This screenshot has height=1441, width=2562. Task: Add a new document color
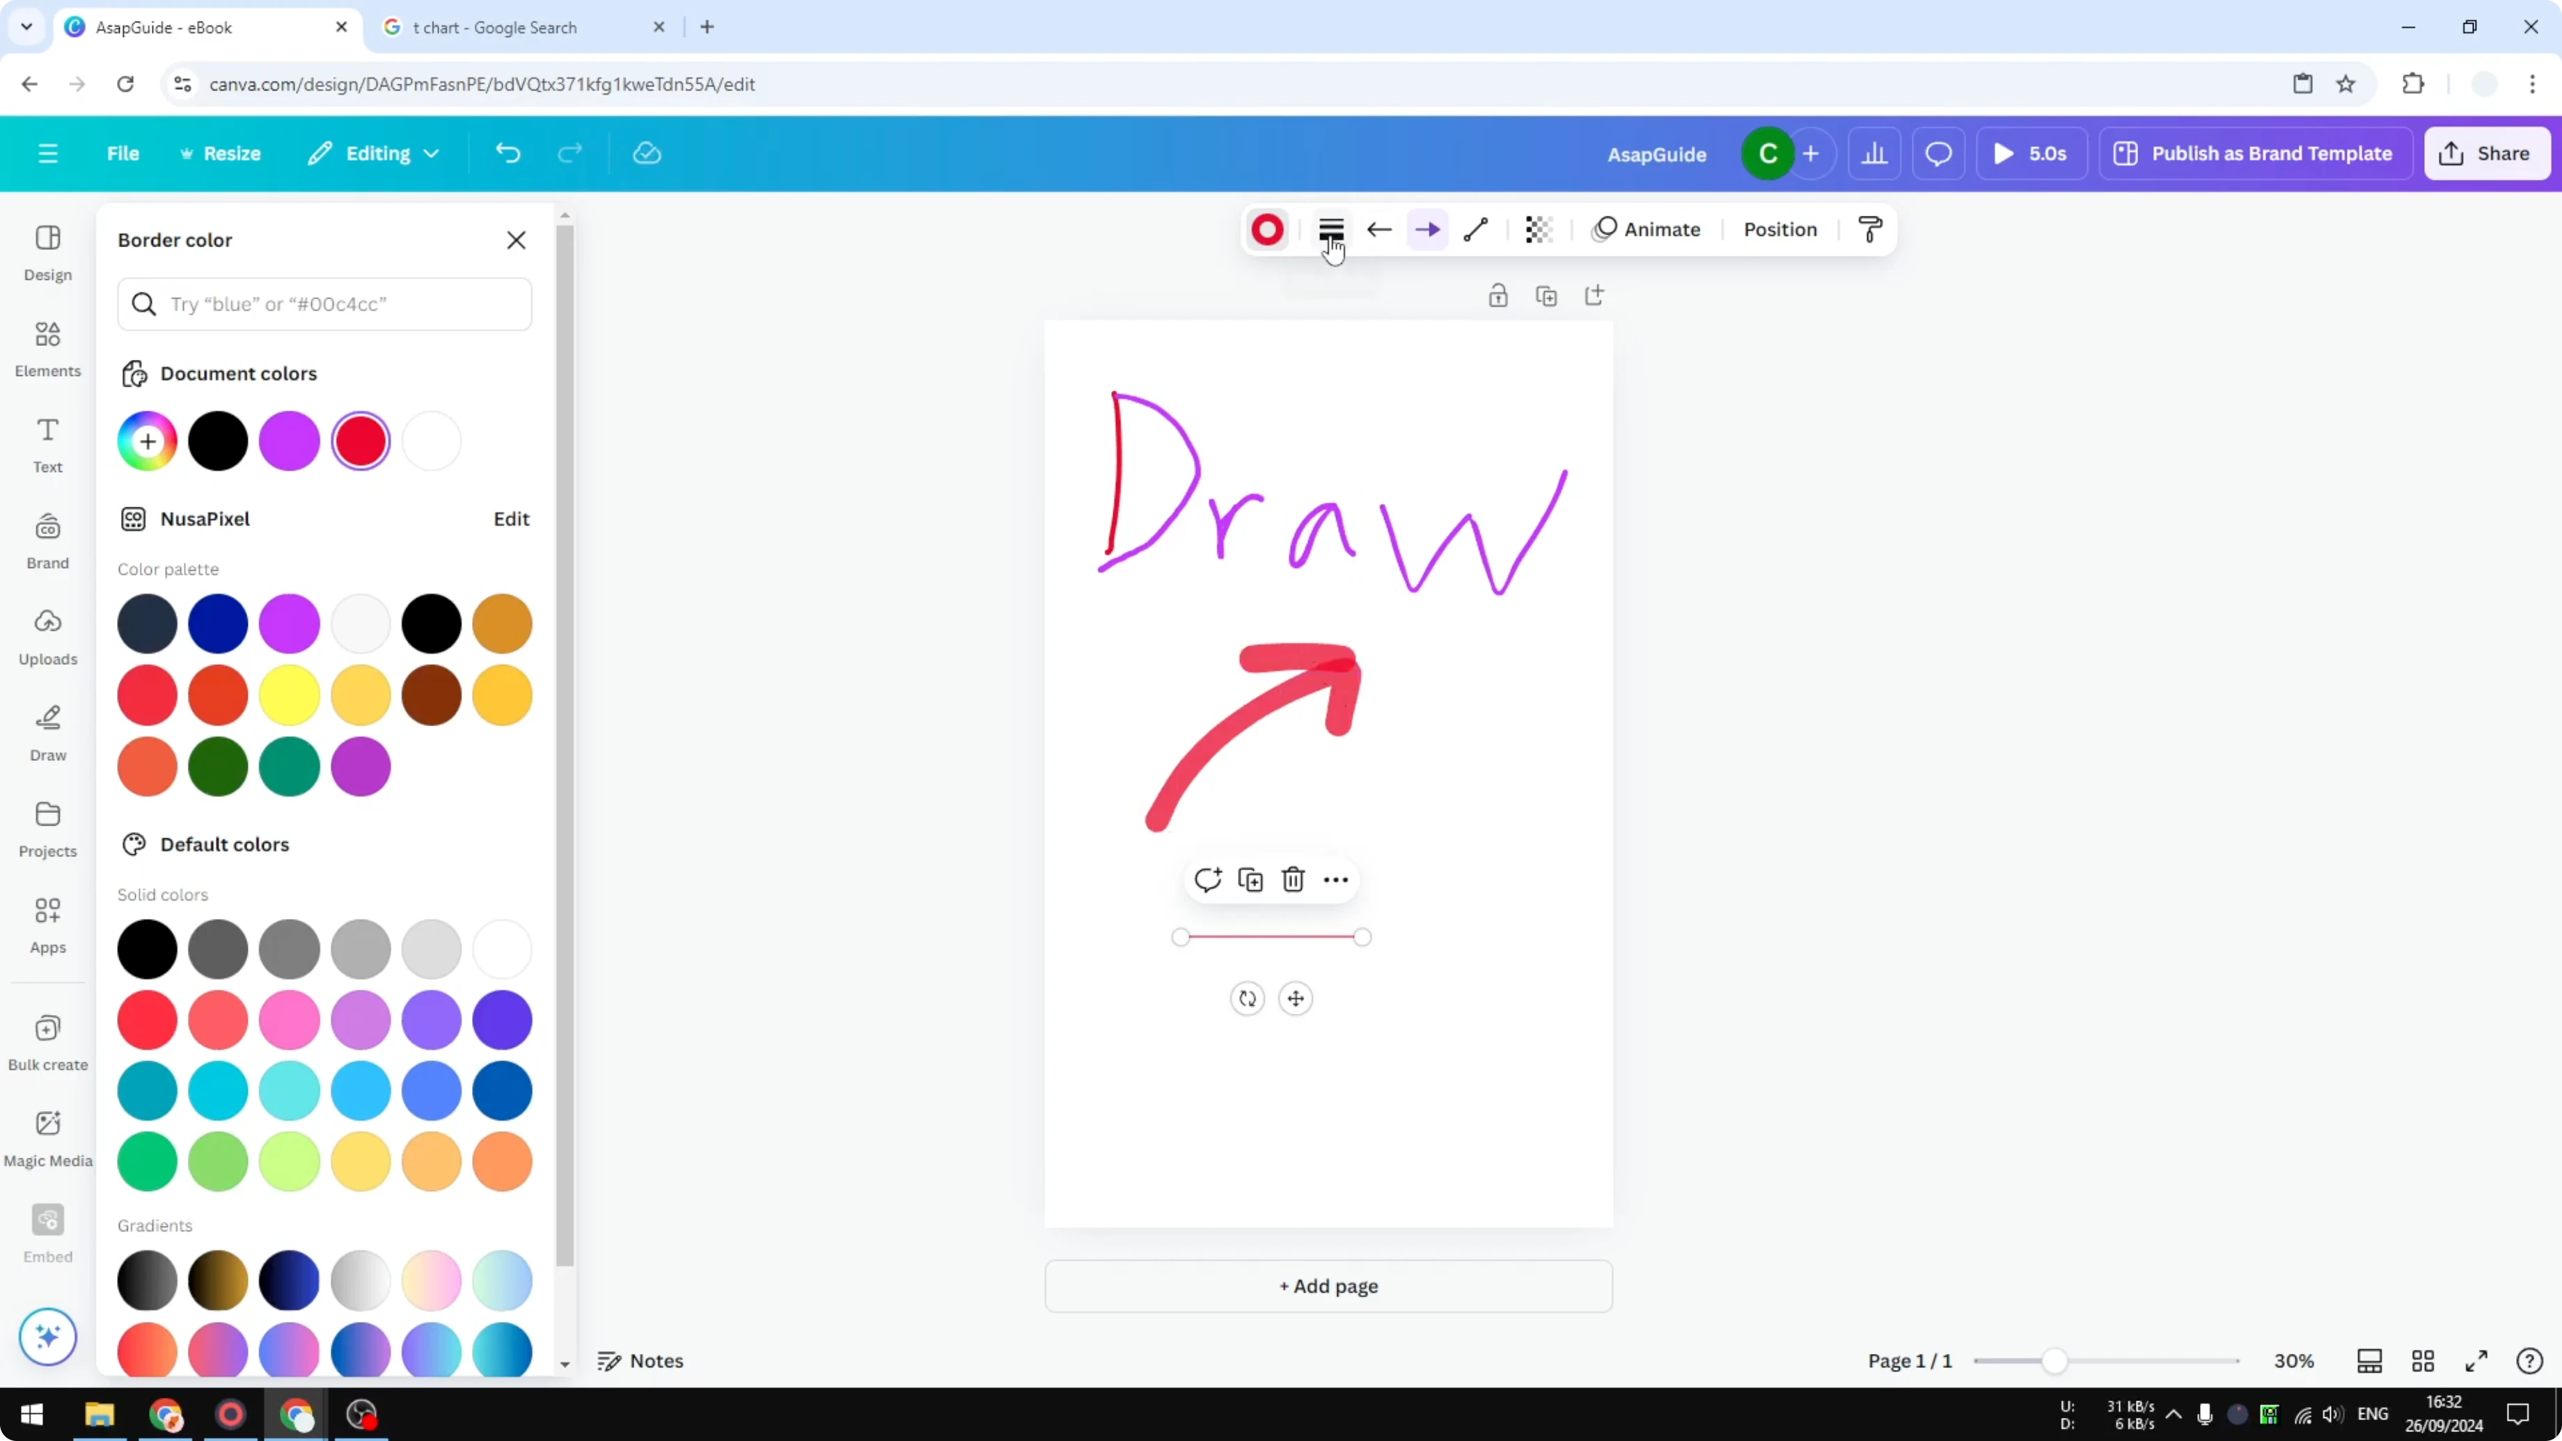pos(147,441)
